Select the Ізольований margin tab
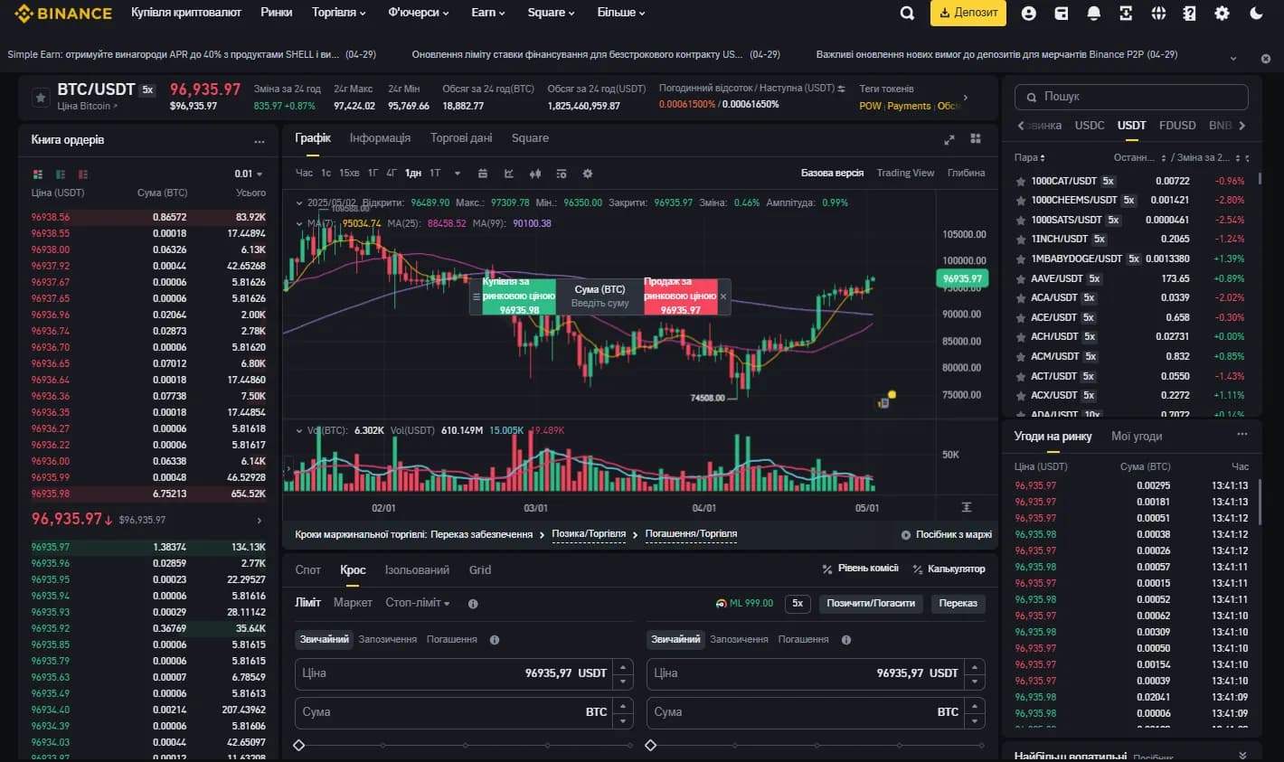1284x762 pixels. (x=417, y=569)
